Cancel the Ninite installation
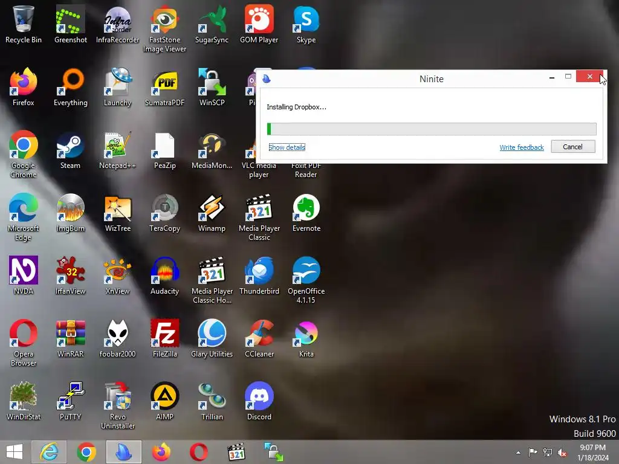This screenshot has height=464, width=619. point(573,147)
